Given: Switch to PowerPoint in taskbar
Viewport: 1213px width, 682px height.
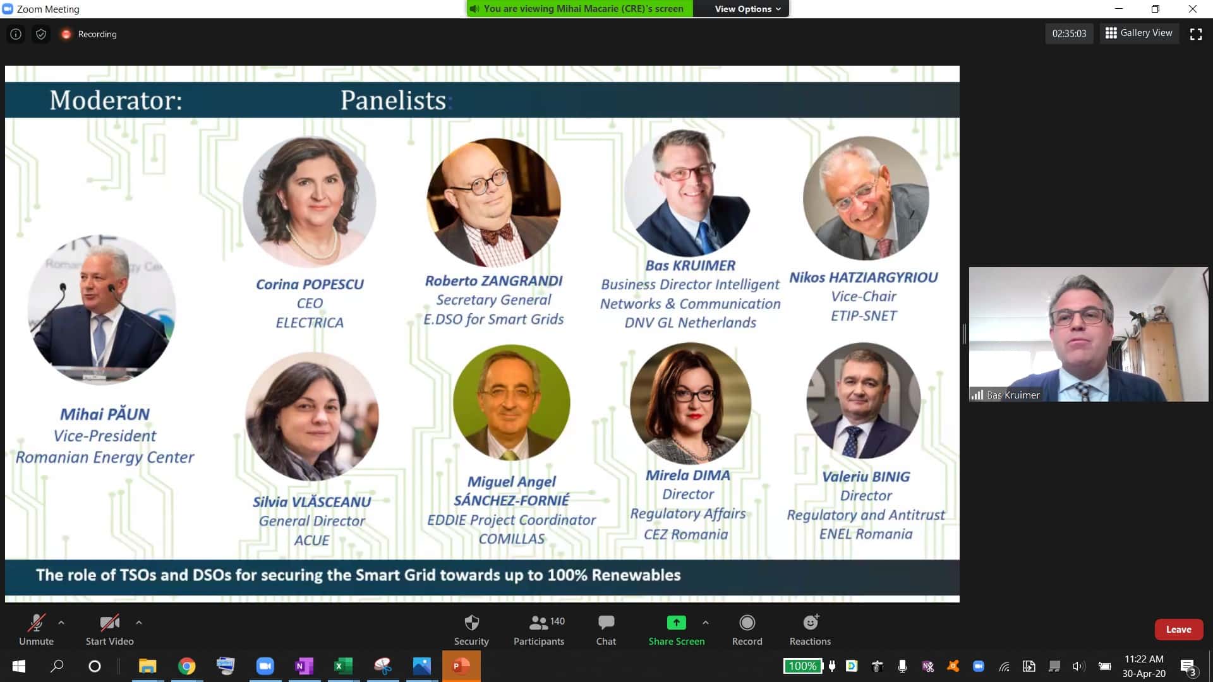Looking at the screenshot, I should (x=461, y=666).
